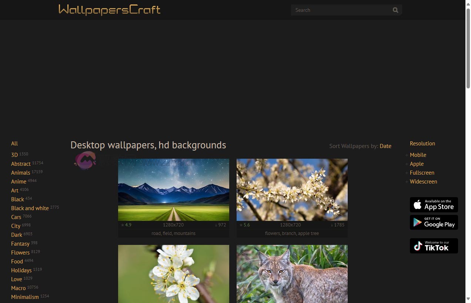The image size is (471, 303).
Task: Click the scroll down arrow on the scrollbar
Action: click(x=468, y=299)
